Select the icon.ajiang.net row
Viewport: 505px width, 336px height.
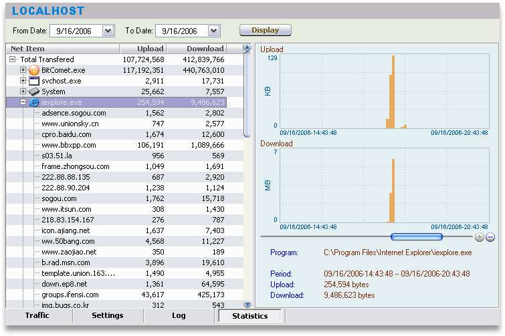124,230
